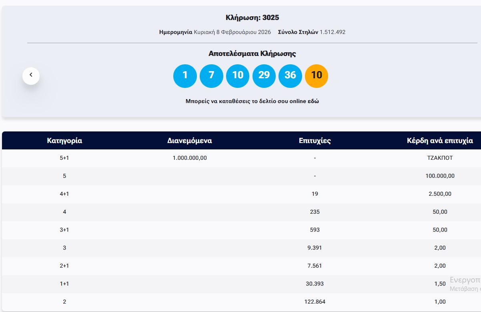Select the blue ball numbered 7
Screen dimensions: 481x312
coord(211,76)
